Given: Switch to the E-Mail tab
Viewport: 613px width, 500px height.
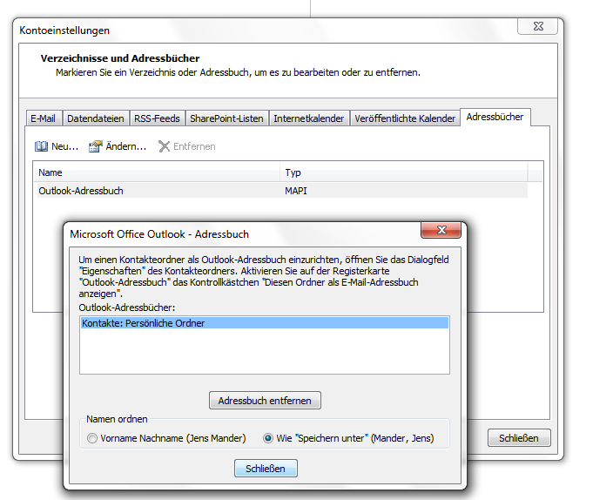Looking at the screenshot, I should click(x=43, y=118).
